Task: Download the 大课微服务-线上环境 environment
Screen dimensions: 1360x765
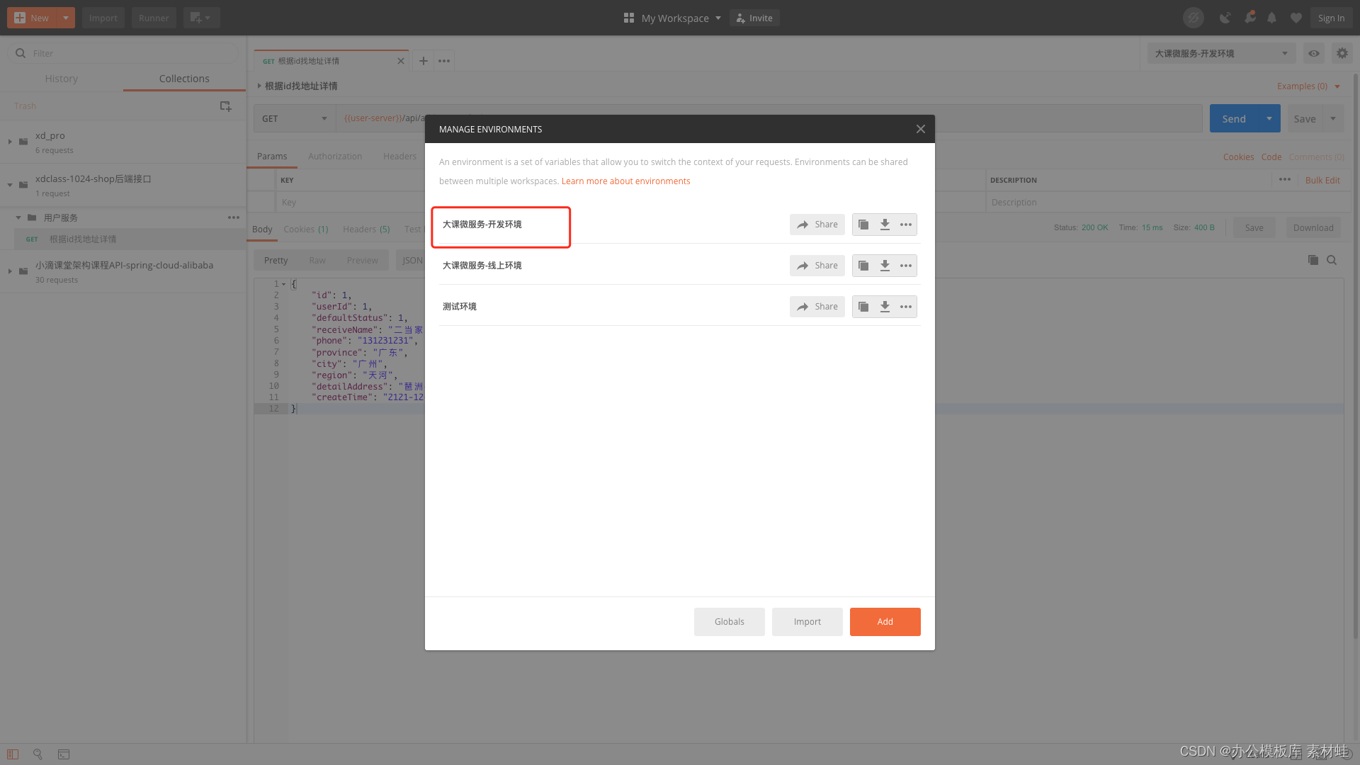Action: [x=885, y=266]
